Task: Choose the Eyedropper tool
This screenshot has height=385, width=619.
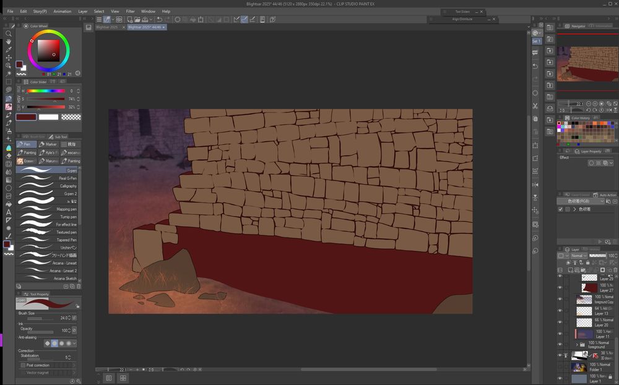Action: 9,50
